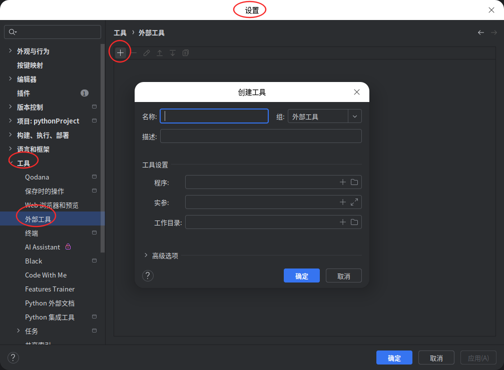Viewport: 504px width, 370px height.
Task: Open the 组 dropdown showing 外部工具
Action: click(x=325, y=116)
